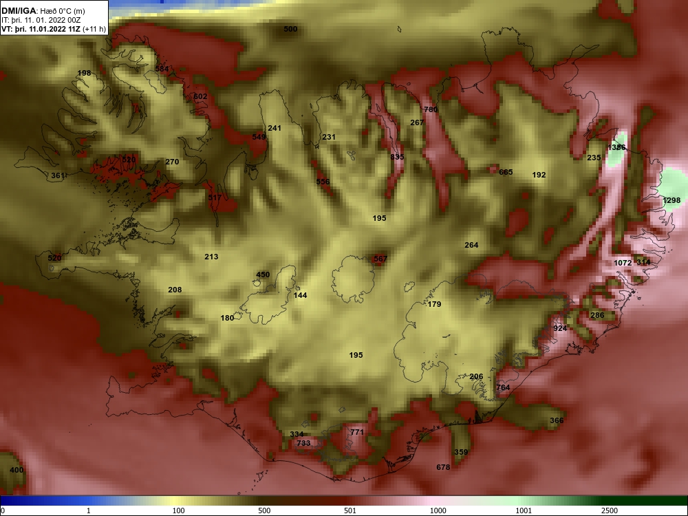This screenshot has width=688, height=516.
Task: Click the height label 549
Action: [259, 137]
